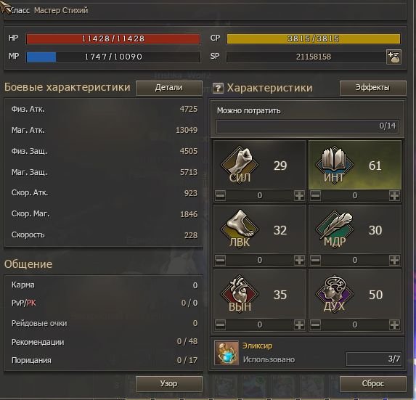Screen dimensions: 416x400
Task: Click the Сброс reset button
Action: [x=372, y=384]
